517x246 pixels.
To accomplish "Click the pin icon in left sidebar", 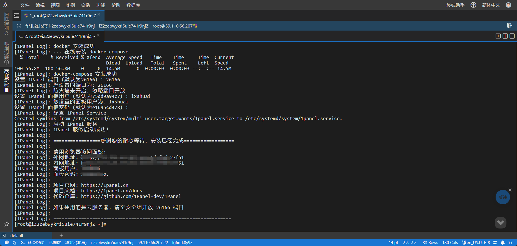I will 6,224.
